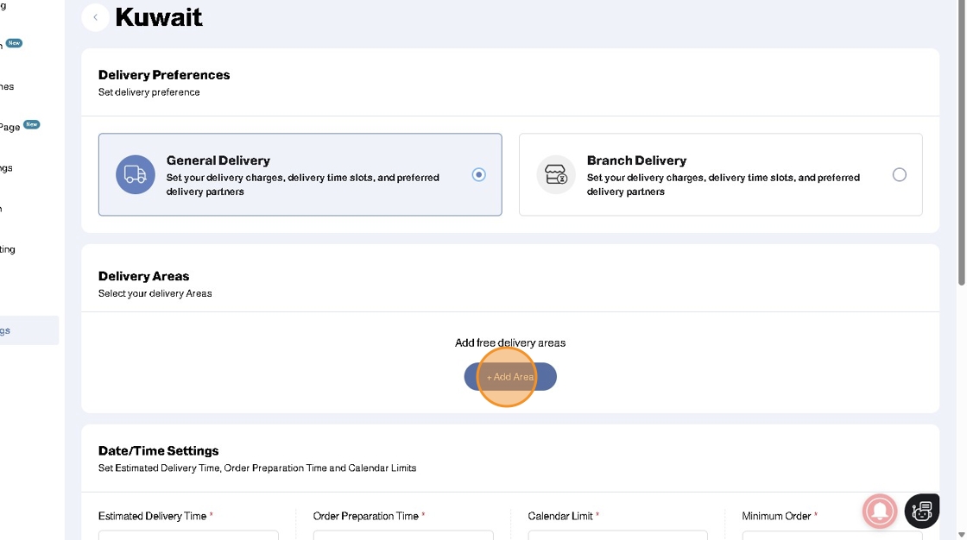Click the General Delivery truck icon
This screenshot has width=967, height=540.
click(136, 174)
